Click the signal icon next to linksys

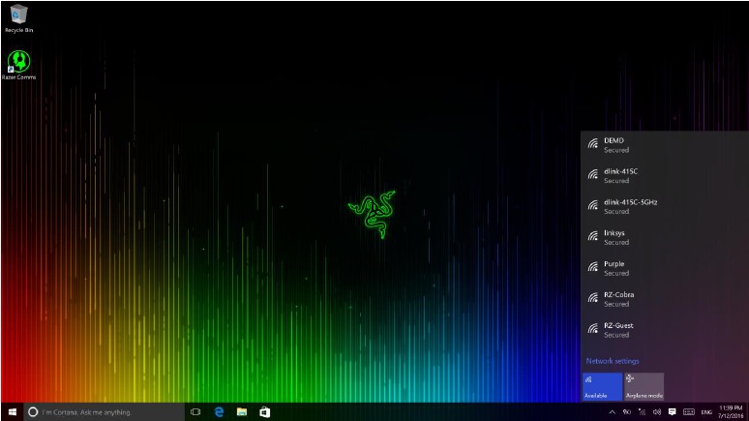593,236
